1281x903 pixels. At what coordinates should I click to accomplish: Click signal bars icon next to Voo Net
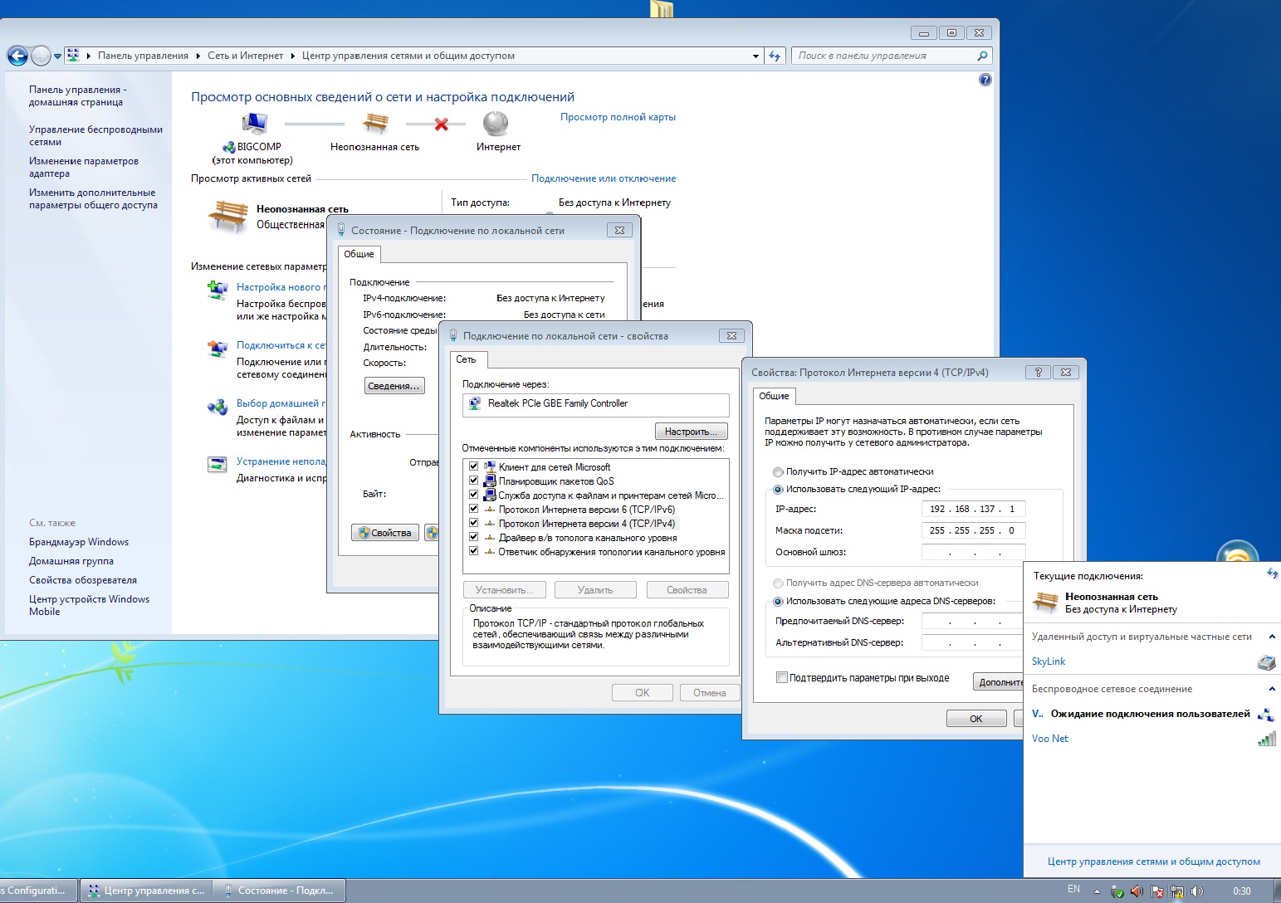(1266, 739)
